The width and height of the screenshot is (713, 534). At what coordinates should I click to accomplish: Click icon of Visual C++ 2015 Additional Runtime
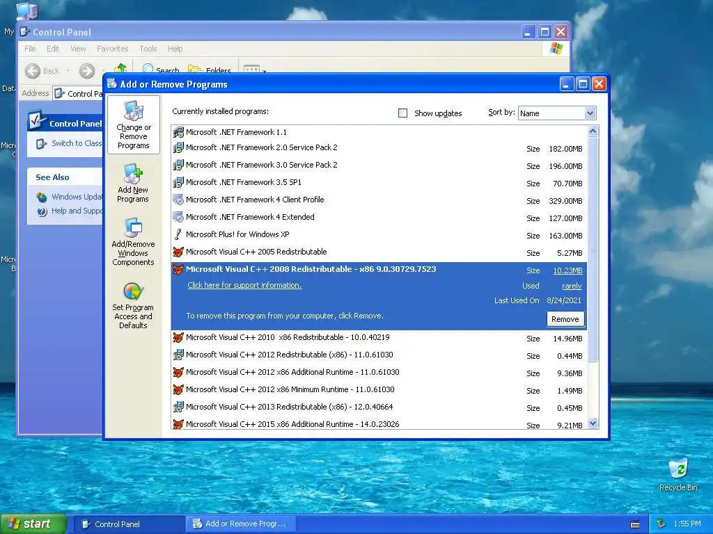coord(178,424)
